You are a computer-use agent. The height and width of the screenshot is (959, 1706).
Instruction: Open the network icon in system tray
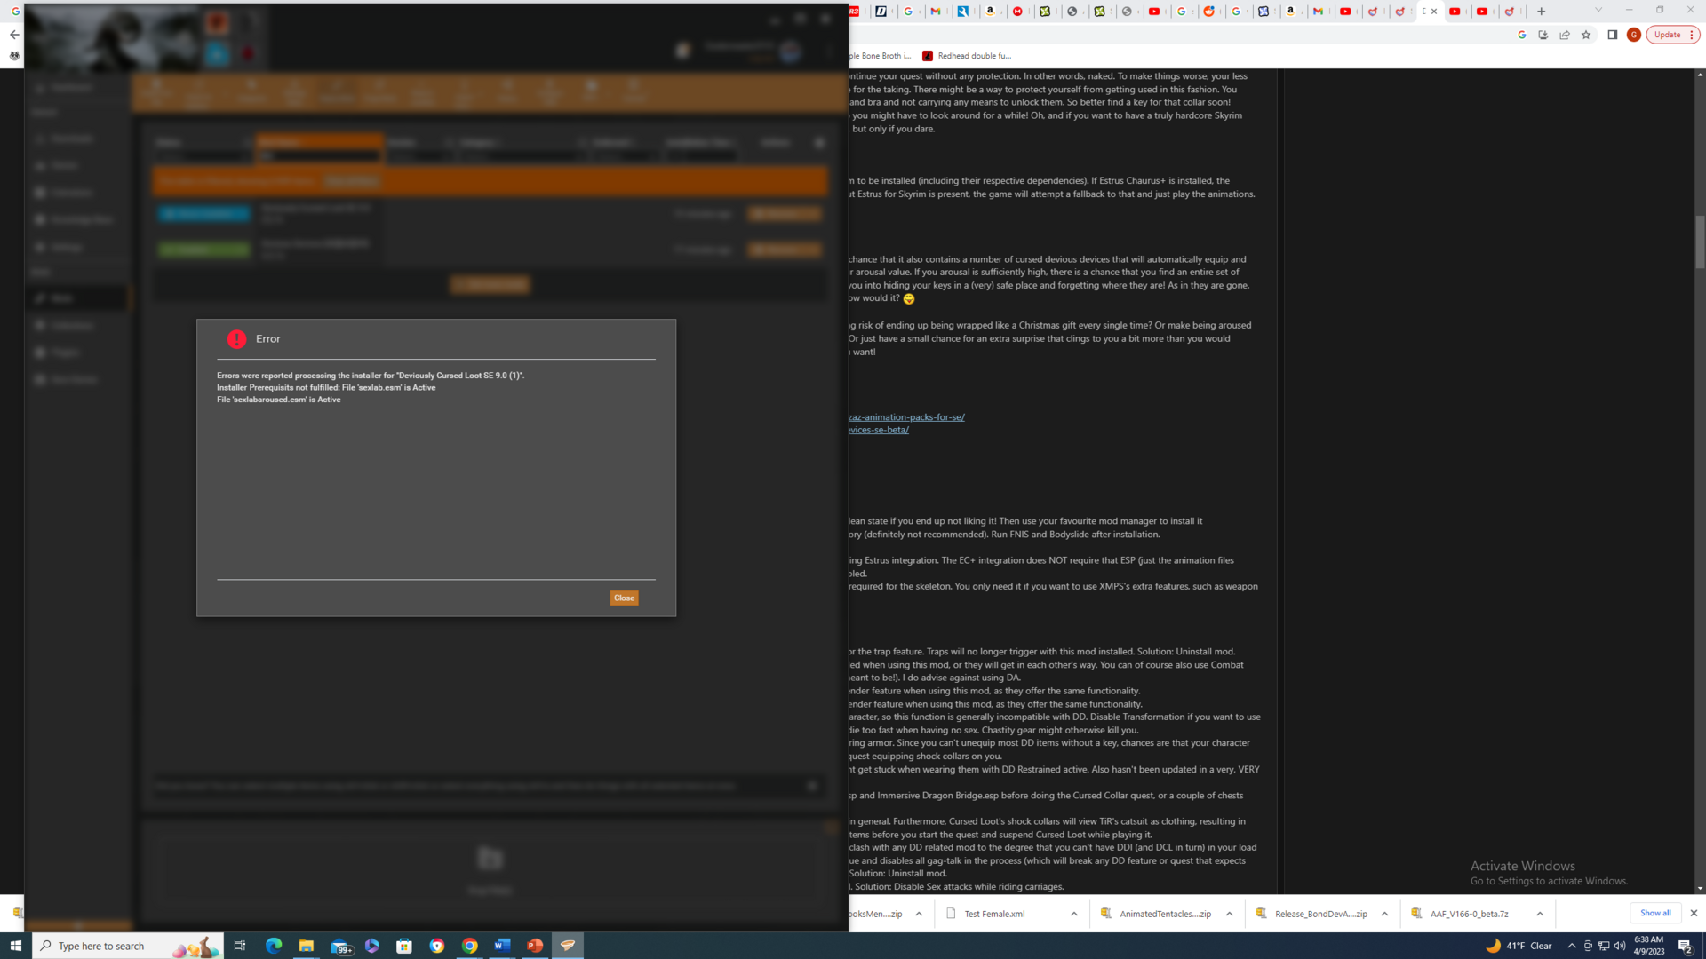click(1604, 946)
